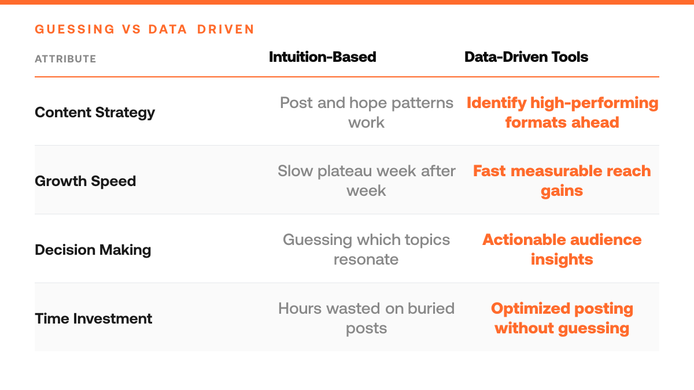Select the Time Investment row label

94,318
